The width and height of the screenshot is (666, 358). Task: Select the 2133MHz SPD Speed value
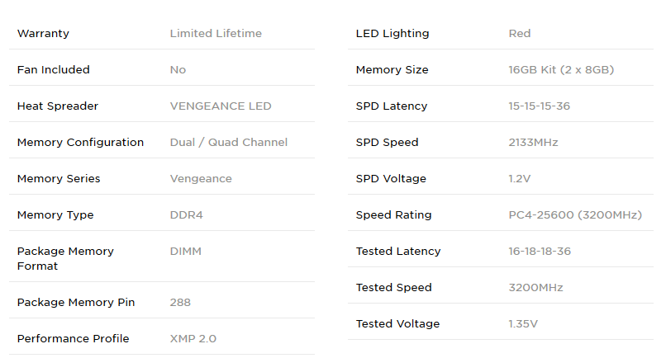pos(533,143)
